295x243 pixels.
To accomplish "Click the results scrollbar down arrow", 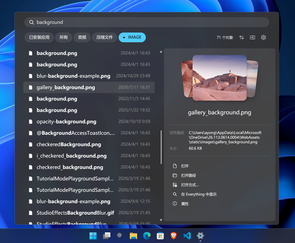I will pos(161,220).
